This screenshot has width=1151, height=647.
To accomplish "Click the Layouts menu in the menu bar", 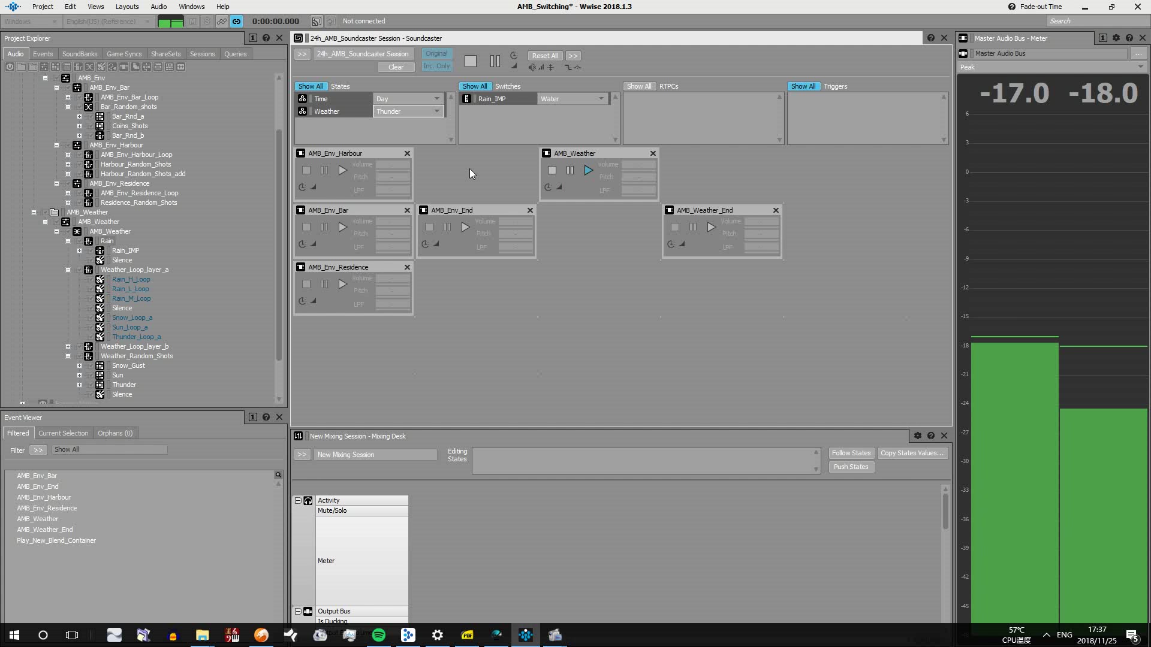I will (126, 7).
